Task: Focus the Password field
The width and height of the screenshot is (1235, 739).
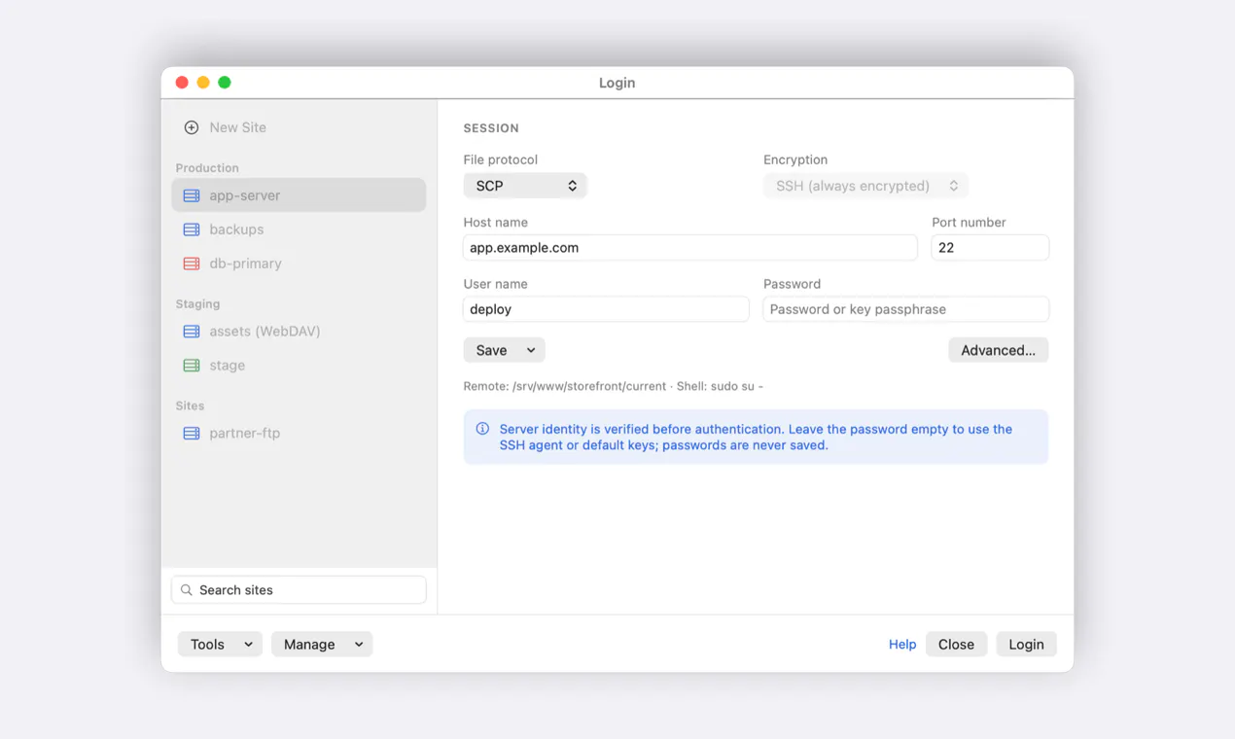Action: click(906, 309)
